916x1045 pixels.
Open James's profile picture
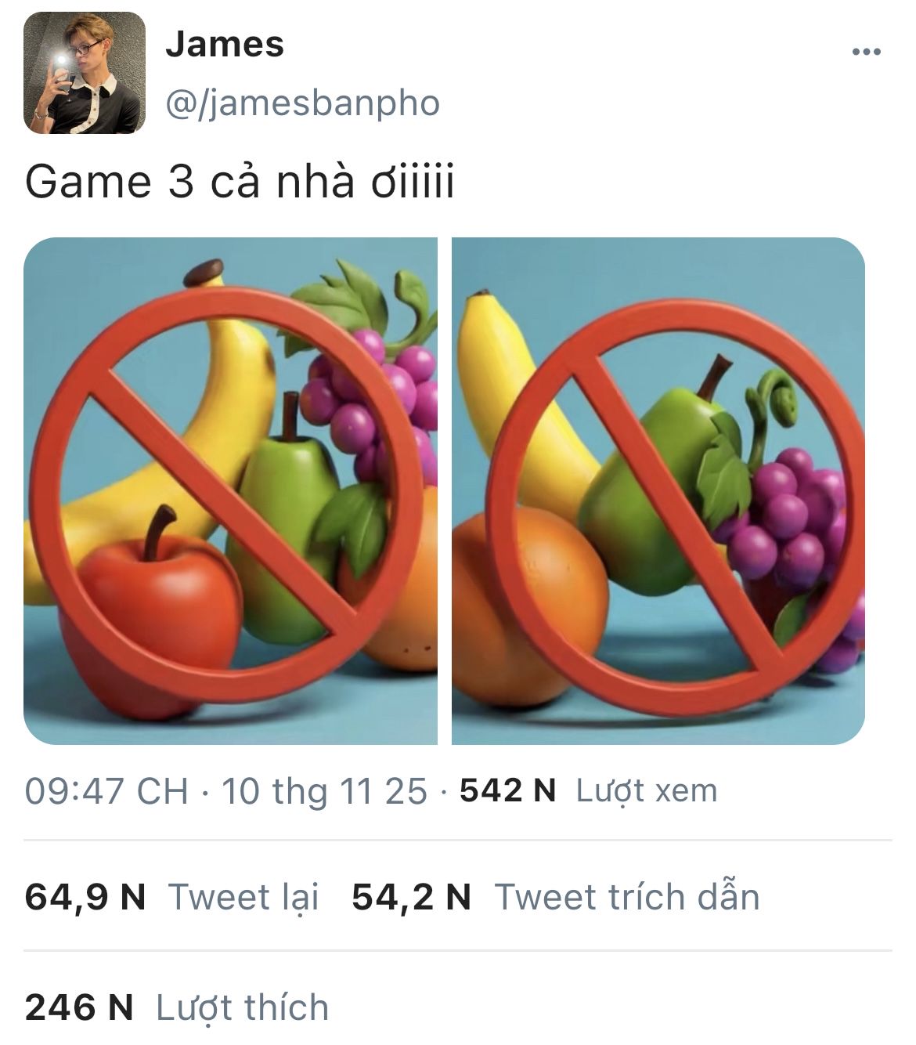point(85,73)
